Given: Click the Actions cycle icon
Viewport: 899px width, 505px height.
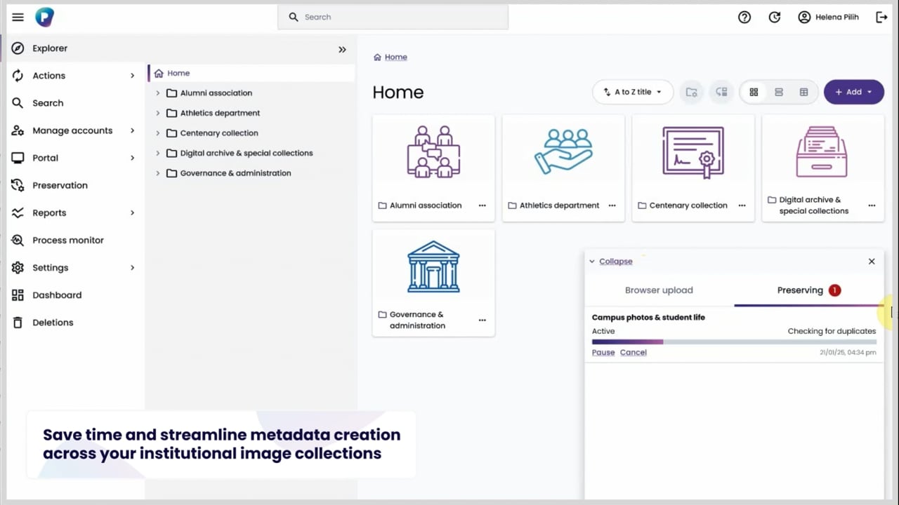Looking at the screenshot, I should (18, 76).
